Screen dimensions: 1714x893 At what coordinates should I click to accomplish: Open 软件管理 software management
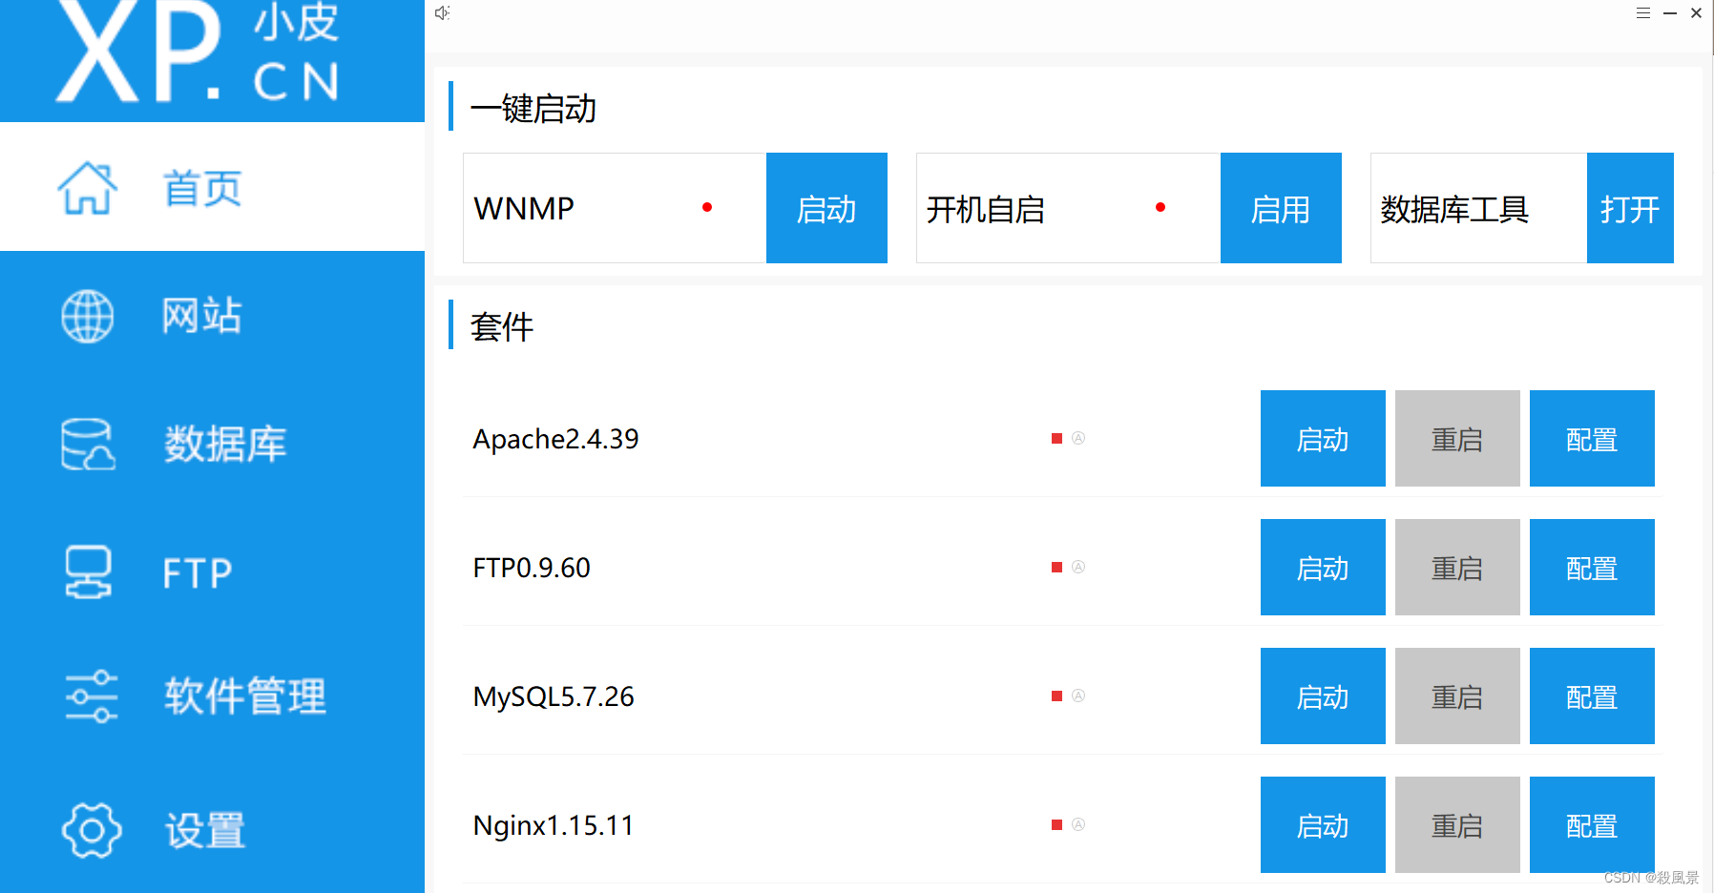coord(212,696)
